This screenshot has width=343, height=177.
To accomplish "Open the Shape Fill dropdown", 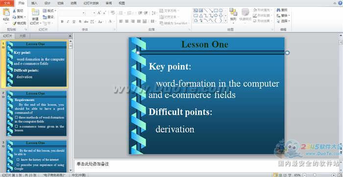I will (x=262, y=10).
